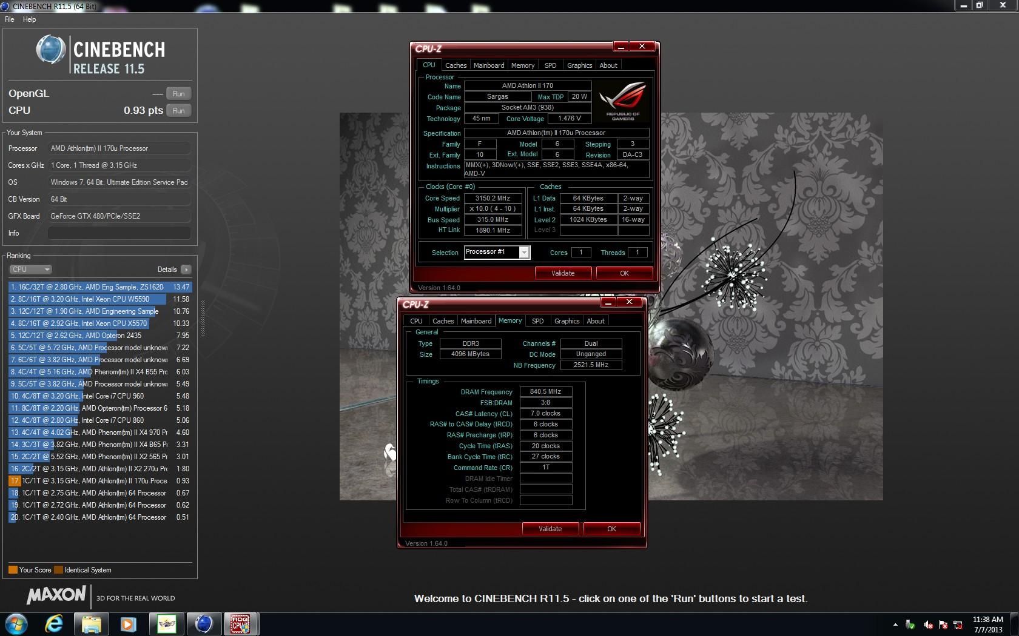This screenshot has width=1019, height=636.
Task: Select ranking row 17 Athlon II 170u score
Action: 100,481
